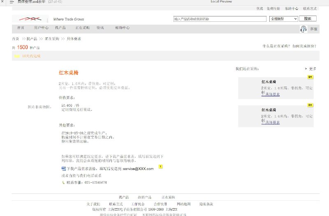The height and width of the screenshot is (216, 329).
Task: Click the price text 50,000 /件
Action: 70,106
